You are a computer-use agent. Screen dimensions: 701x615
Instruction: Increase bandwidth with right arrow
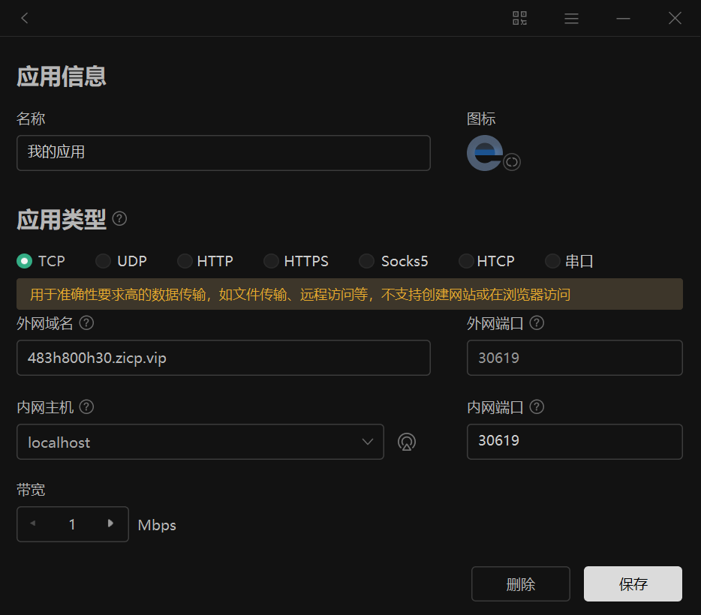coord(111,523)
